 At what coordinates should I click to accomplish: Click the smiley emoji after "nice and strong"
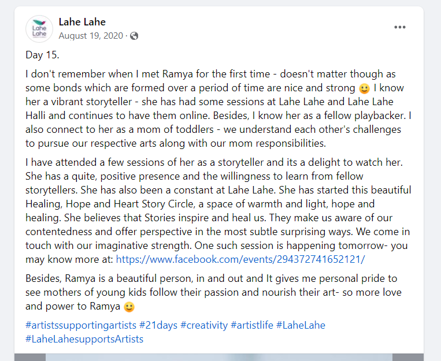364,89
